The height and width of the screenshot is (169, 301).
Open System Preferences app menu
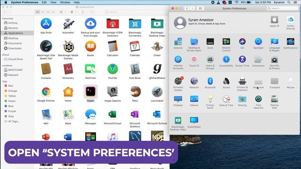click(24, 2)
